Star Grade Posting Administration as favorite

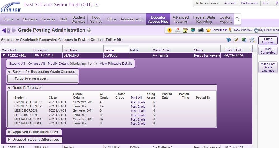coord(89,30)
